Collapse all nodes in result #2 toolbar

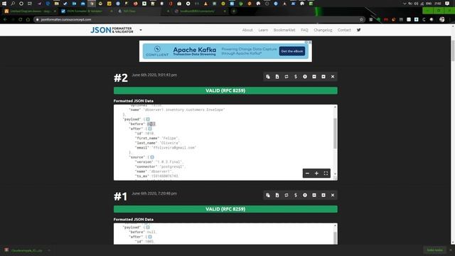pyautogui.click(x=314, y=77)
